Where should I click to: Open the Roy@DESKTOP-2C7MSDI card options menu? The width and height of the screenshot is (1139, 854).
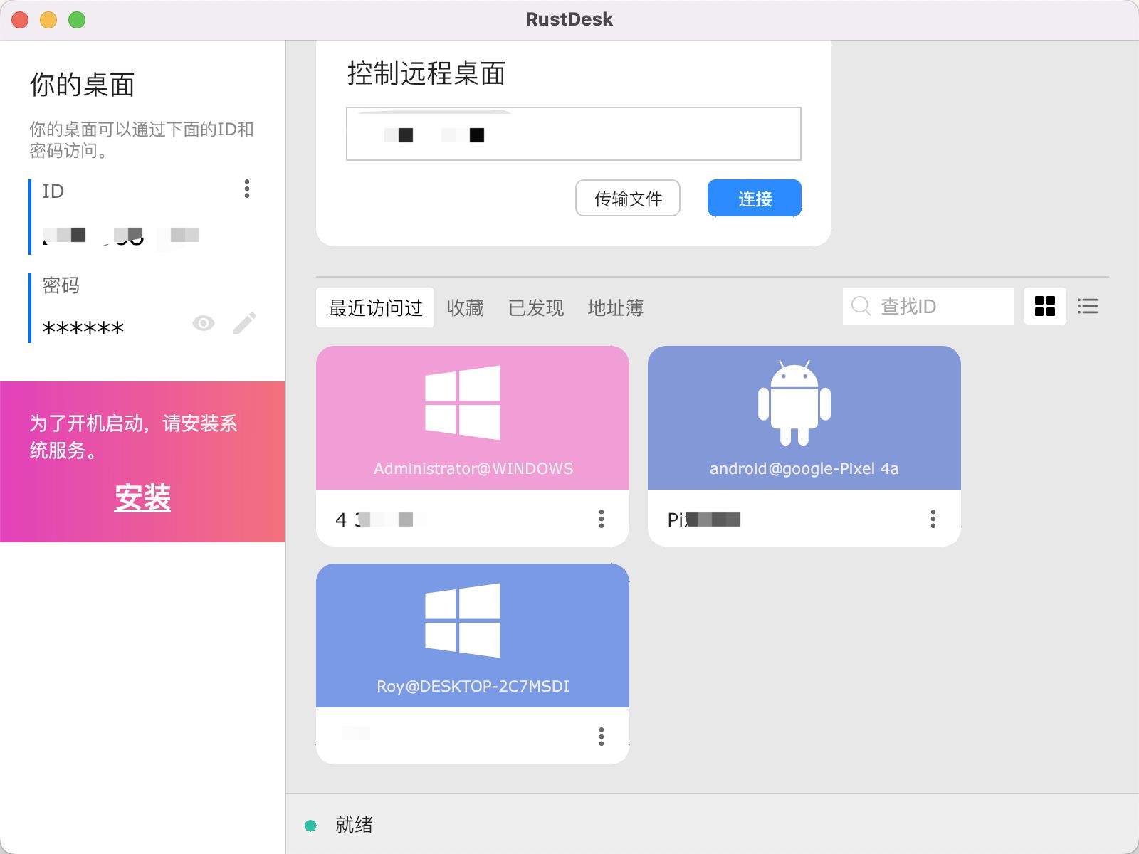602,737
